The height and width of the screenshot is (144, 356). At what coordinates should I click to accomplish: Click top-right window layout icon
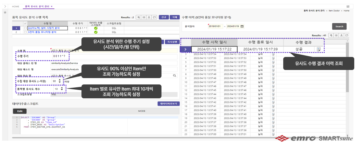point(348,6)
